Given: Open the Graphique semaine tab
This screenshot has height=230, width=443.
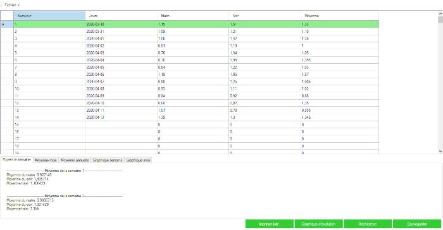Looking at the screenshot, I should coord(108,160).
